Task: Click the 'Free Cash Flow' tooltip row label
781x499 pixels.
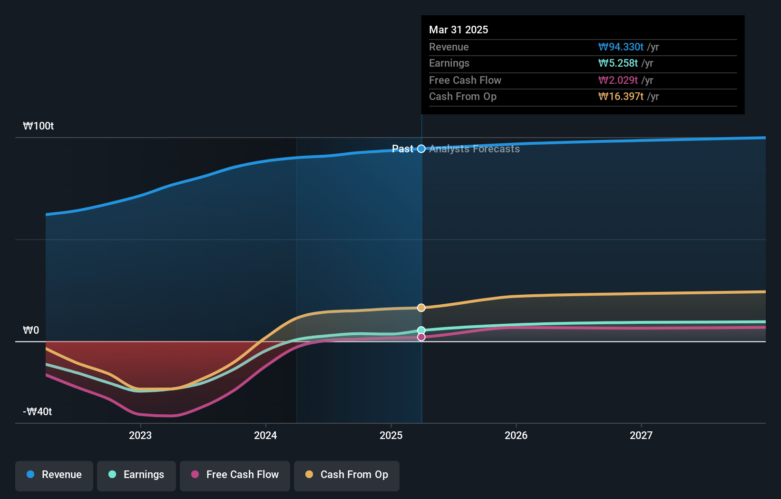Action: tap(465, 80)
